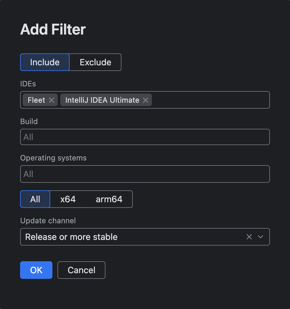Click the X beside IntelliJ IDEA Ultimate
Image resolution: width=290 pixels, height=309 pixels.
click(x=145, y=100)
